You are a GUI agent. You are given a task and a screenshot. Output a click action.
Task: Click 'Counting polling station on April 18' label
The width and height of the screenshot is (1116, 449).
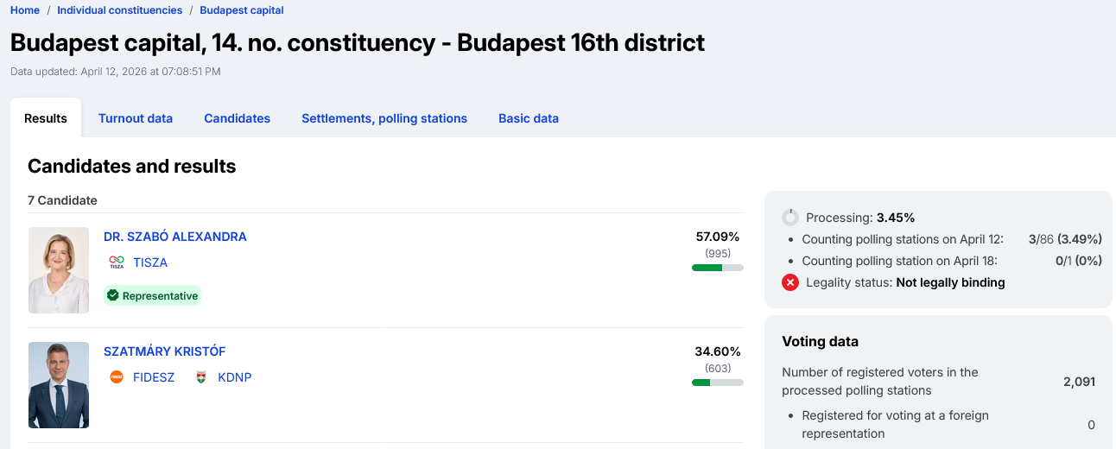pyautogui.click(x=900, y=261)
